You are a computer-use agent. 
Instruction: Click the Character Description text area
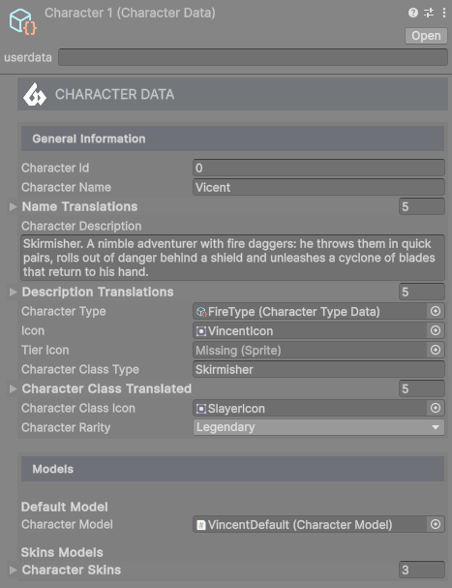coord(232,258)
